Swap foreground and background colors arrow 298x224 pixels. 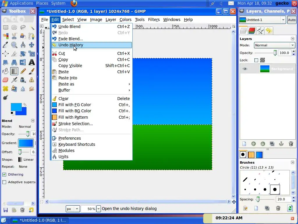click(25, 105)
